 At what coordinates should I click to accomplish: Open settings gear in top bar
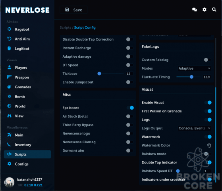click(x=204, y=10)
